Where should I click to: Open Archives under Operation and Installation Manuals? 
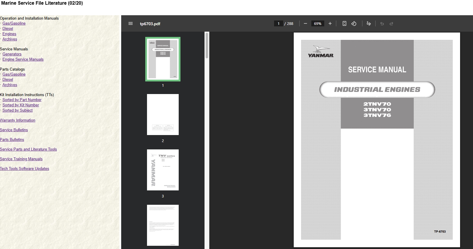coord(10,39)
